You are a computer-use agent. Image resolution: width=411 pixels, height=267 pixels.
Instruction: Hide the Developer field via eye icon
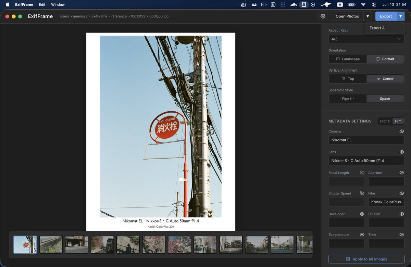pos(362,214)
